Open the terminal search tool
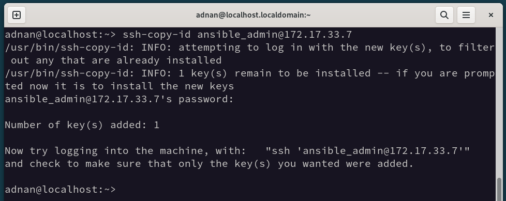Image resolution: width=506 pixels, height=201 pixels. [x=444, y=15]
